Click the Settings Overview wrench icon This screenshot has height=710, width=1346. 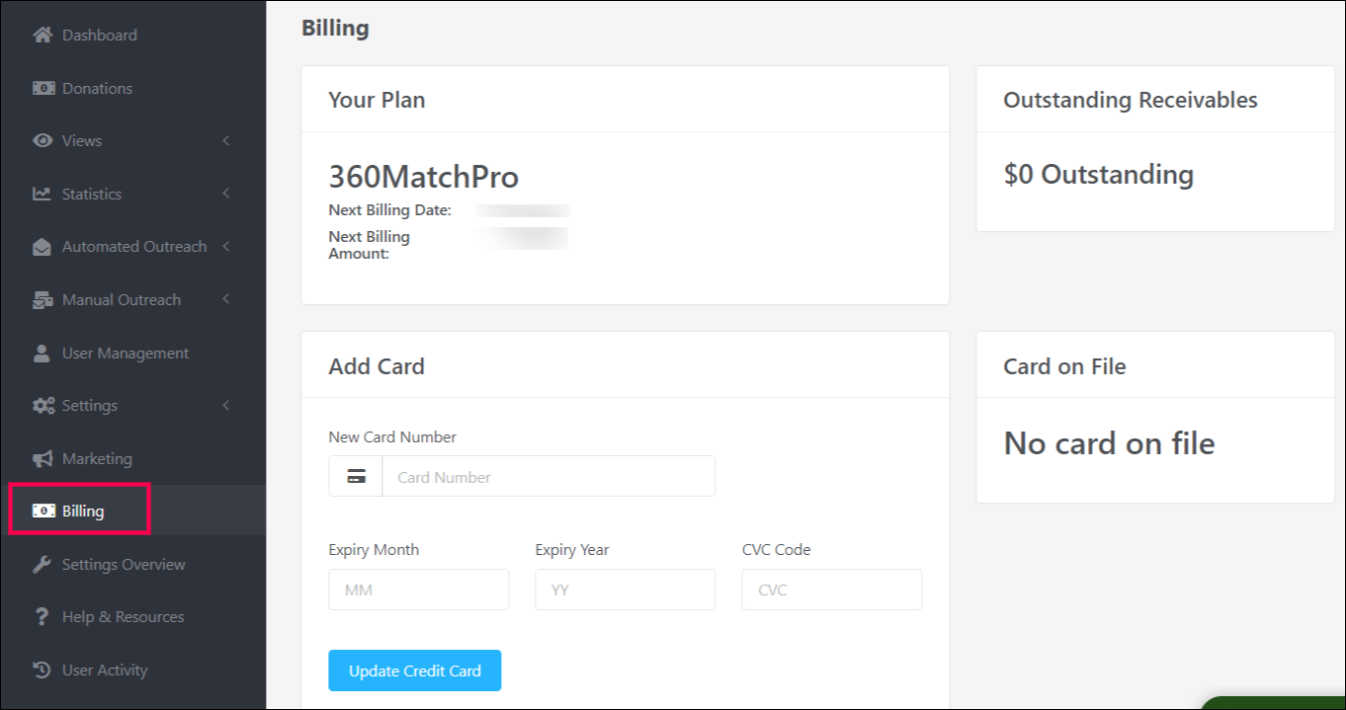pos(42,565)
